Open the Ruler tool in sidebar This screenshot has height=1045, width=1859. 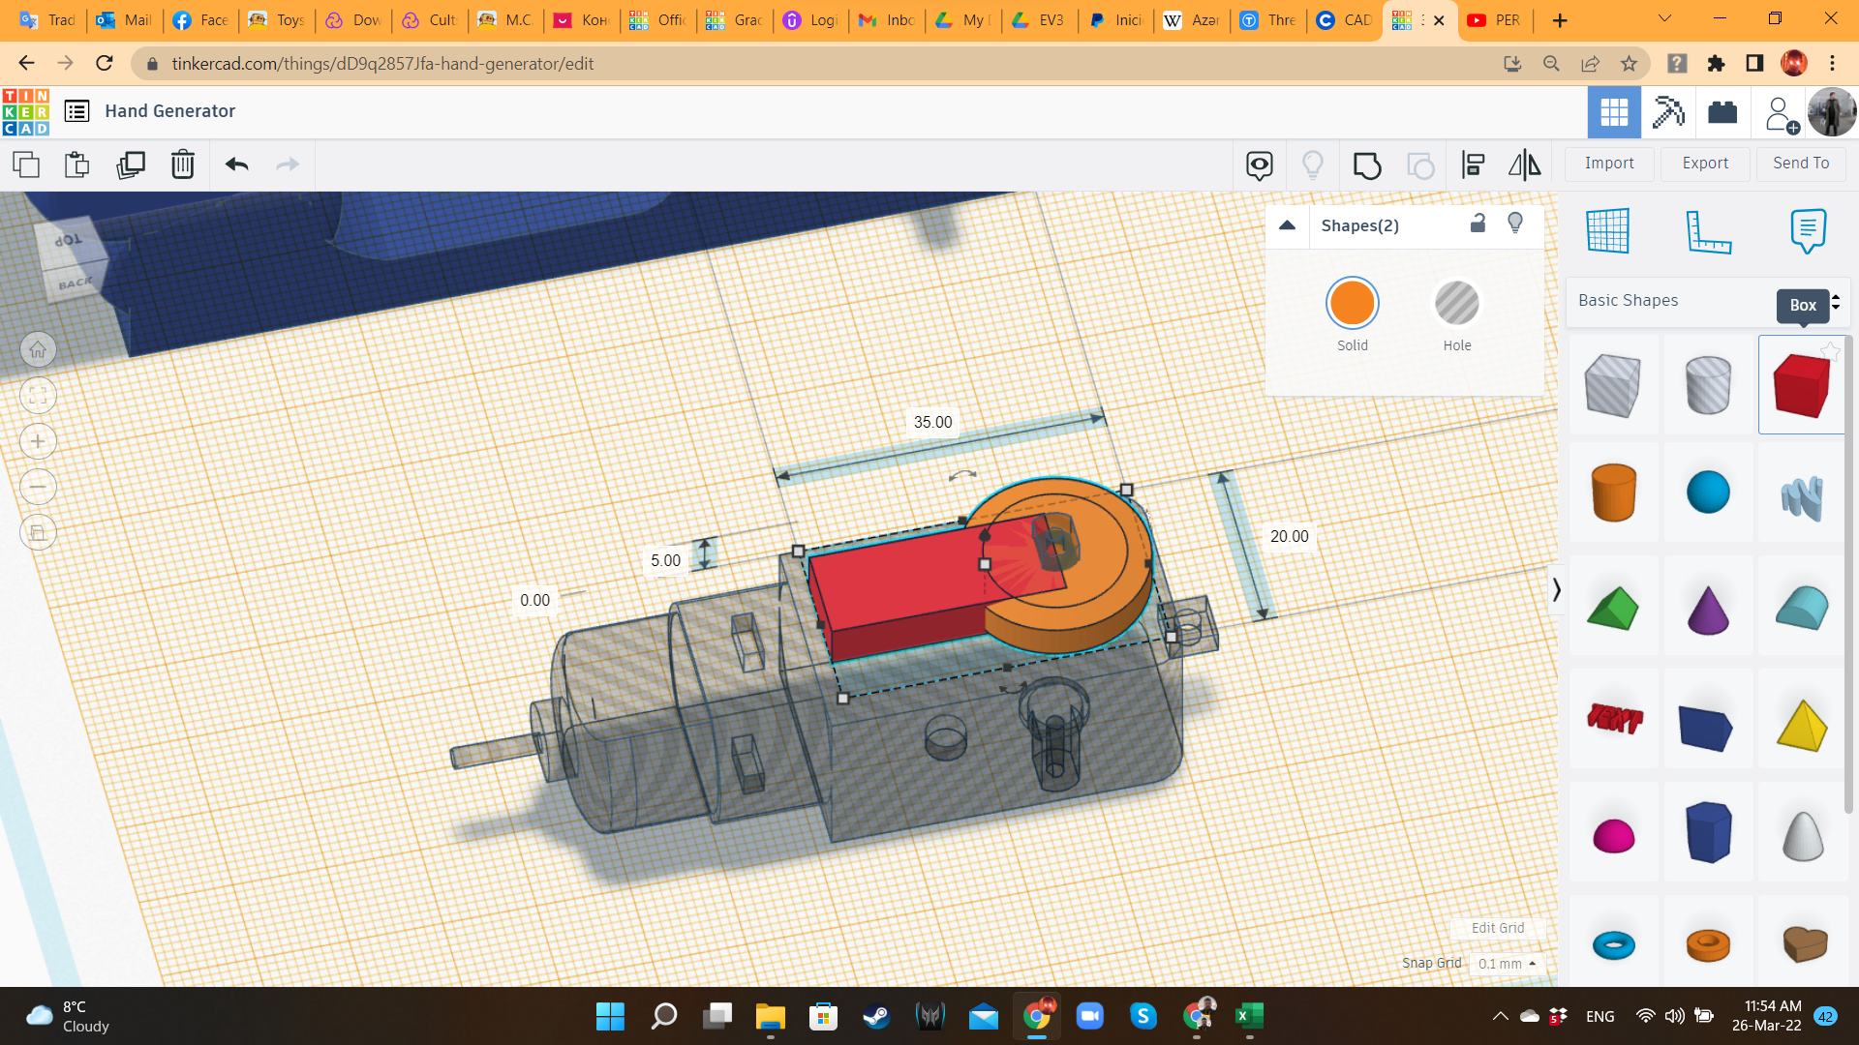(x=1707, y=231)
